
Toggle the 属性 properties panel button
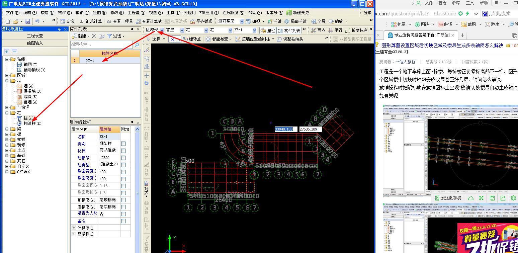pyautogui.click(x=268, y=30)
